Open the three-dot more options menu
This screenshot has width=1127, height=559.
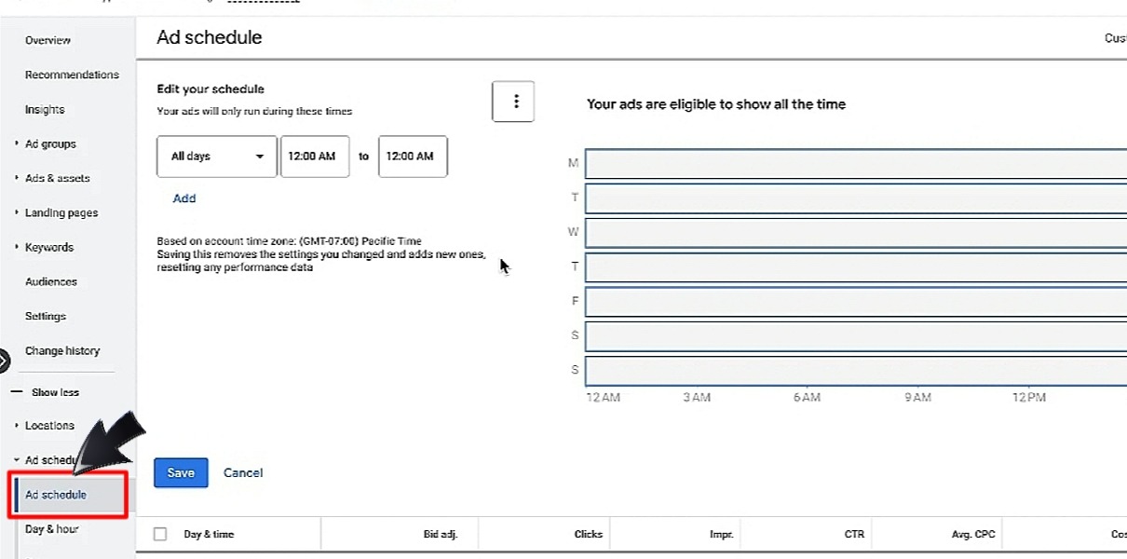point(513,102)
